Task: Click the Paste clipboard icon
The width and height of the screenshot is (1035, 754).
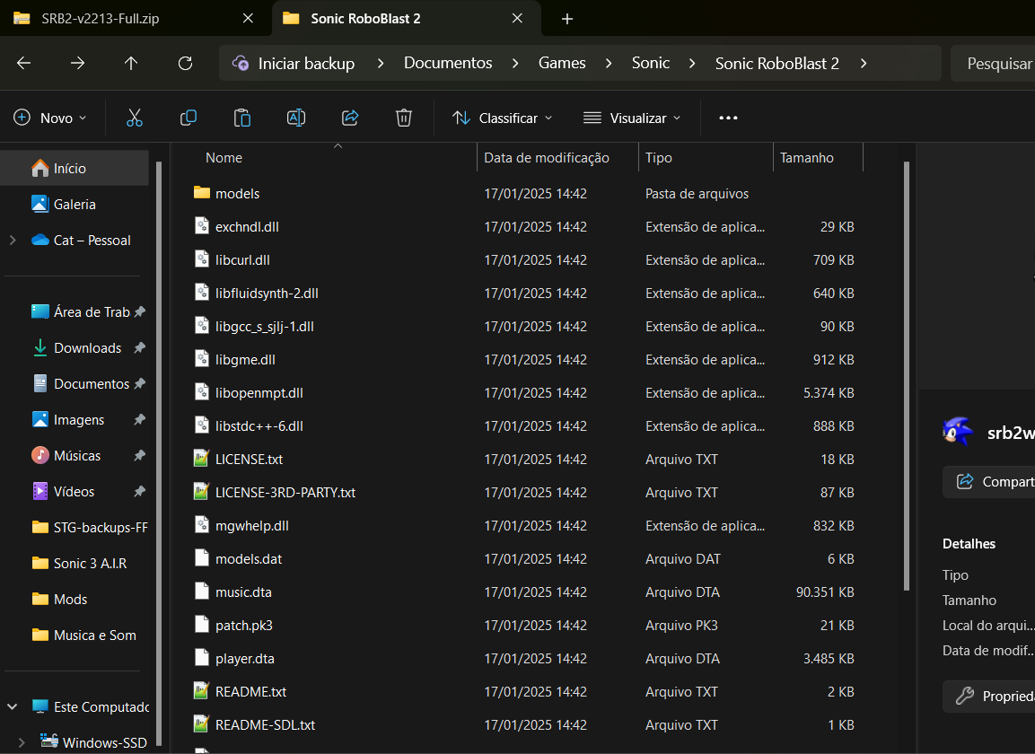Action: click(x=242, y=118)
